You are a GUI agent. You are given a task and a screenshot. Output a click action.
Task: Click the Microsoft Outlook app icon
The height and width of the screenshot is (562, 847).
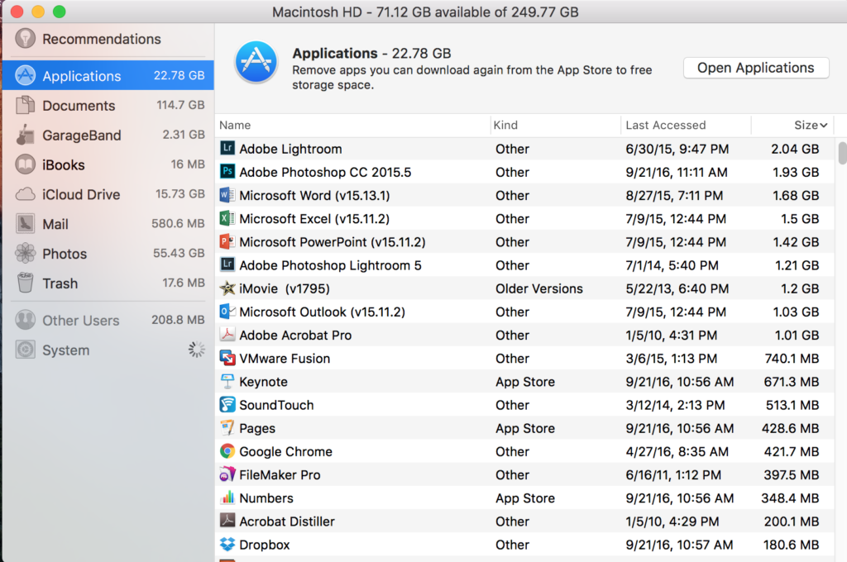227,312
